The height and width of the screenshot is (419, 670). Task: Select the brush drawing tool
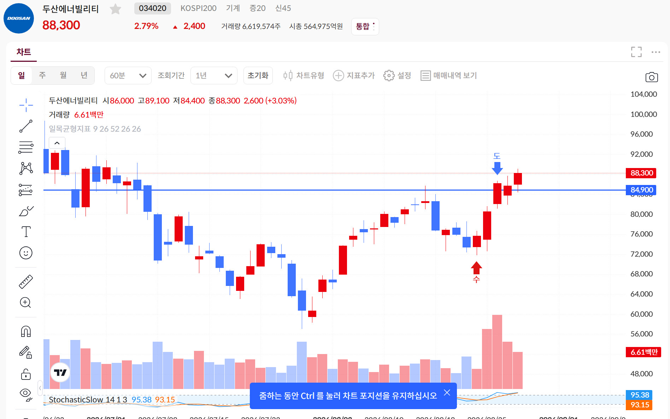(26, 211)
